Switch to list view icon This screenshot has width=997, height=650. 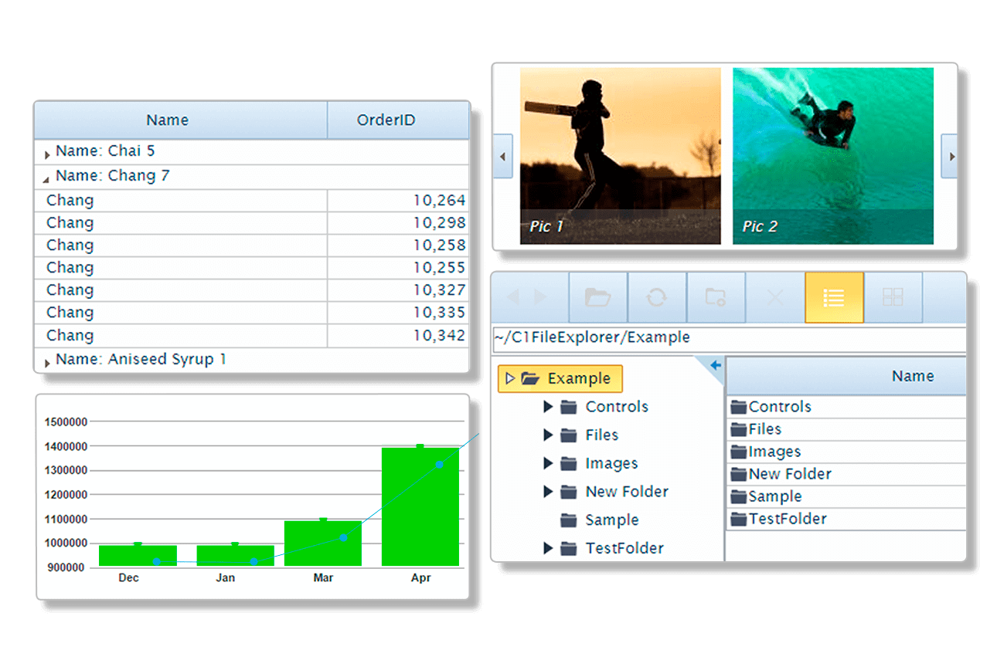click(x=834, y=297)
